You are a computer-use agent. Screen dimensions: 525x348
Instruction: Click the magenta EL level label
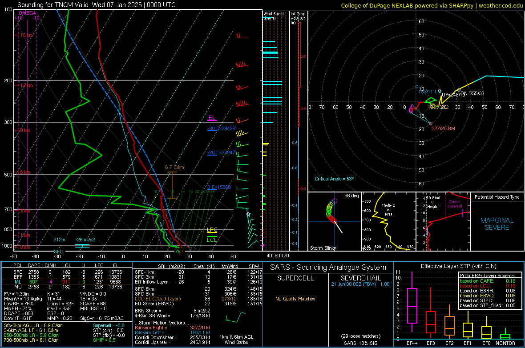212,118
